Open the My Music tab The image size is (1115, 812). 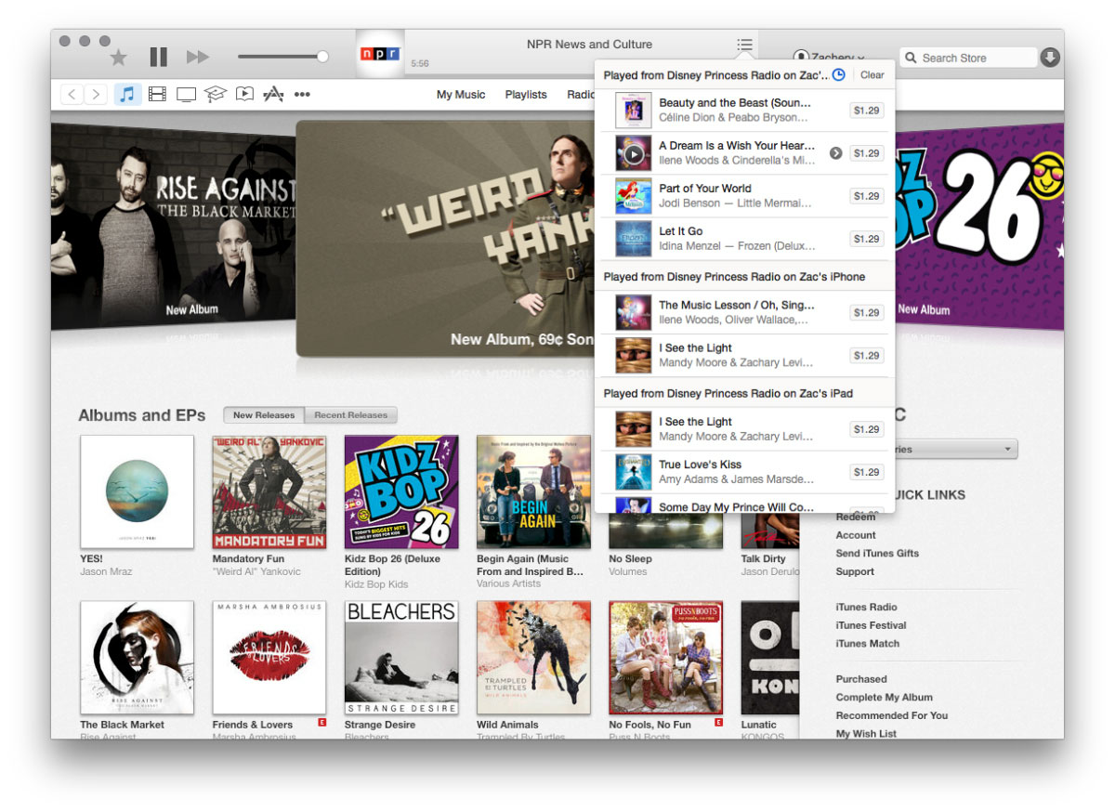point(461,95)
